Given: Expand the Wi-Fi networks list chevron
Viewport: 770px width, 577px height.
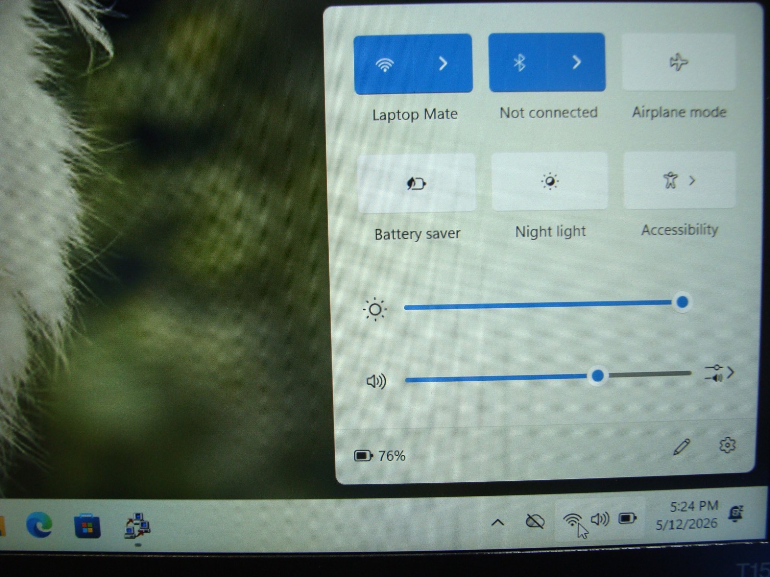Looking at the screenshot, I should point(443,63).
